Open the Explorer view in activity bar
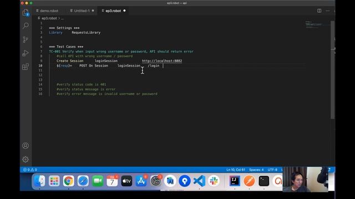 [x=26, y=12]
